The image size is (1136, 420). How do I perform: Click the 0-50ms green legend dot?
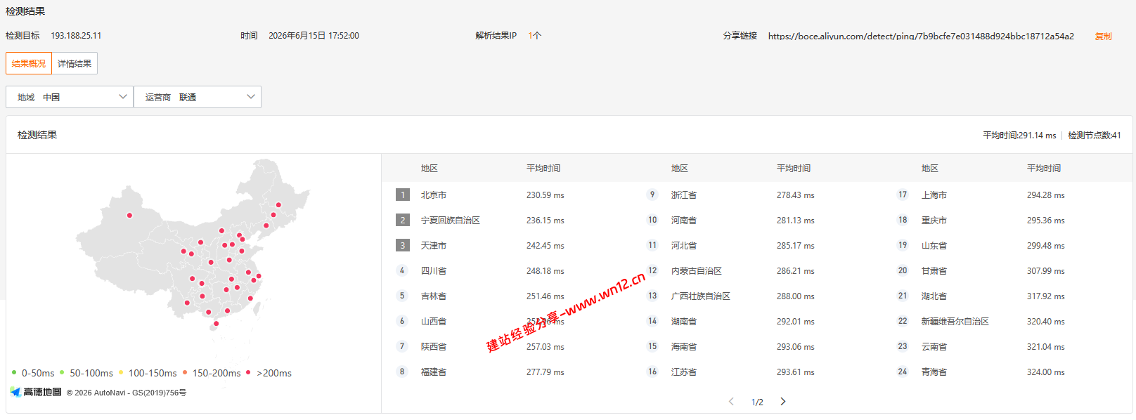14,372
